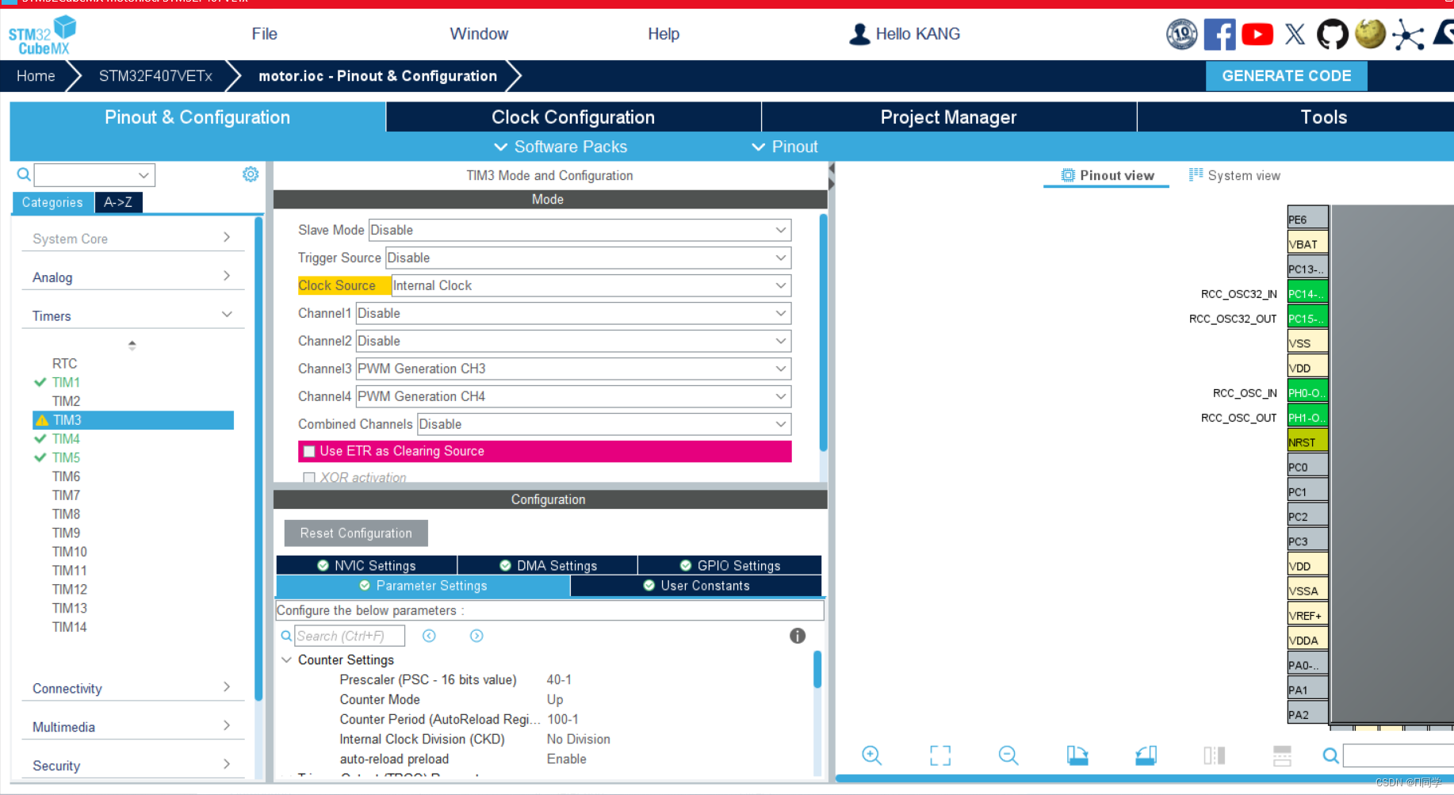Image resolution: width=1454 pixels, height=795 pixels.
Task: Rotate the chip view clockwise
Action: click(x=1077, y=755)
